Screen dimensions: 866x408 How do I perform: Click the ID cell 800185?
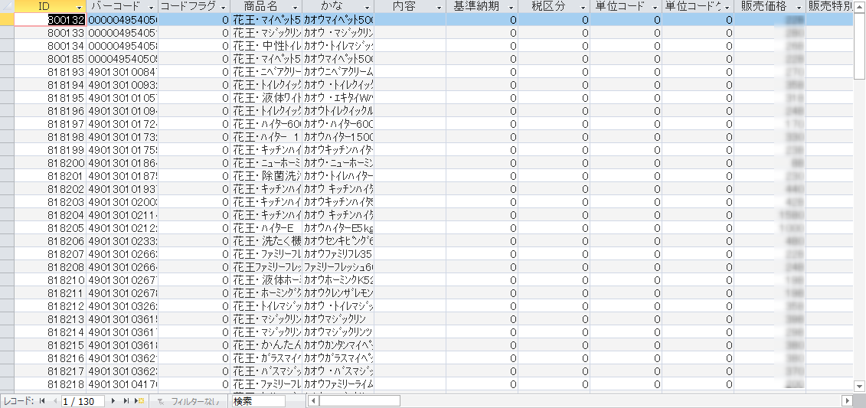[50, 58]
